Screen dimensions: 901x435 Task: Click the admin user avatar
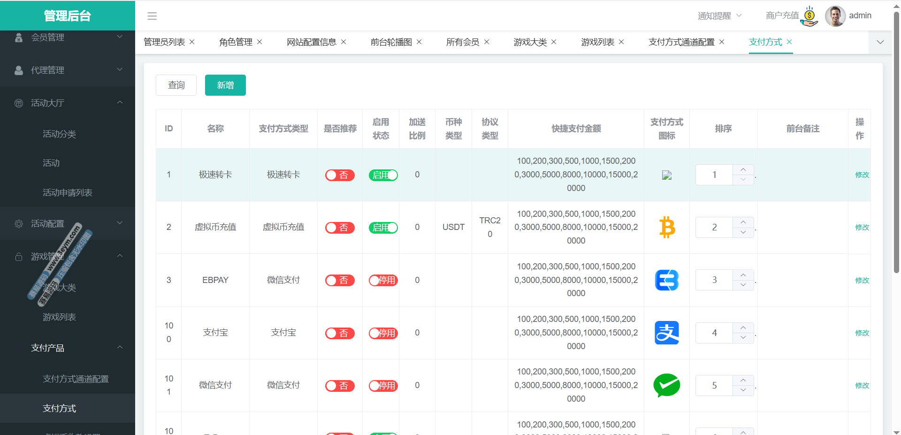(x=835, y=16)
